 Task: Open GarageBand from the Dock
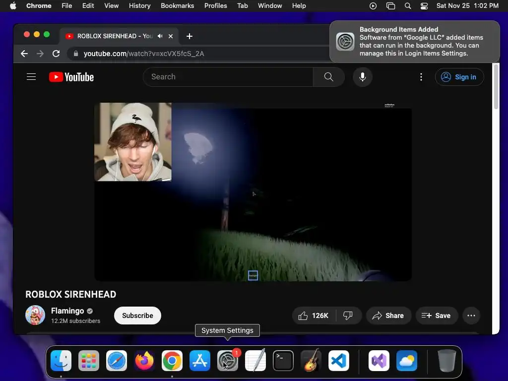[311, 361]
